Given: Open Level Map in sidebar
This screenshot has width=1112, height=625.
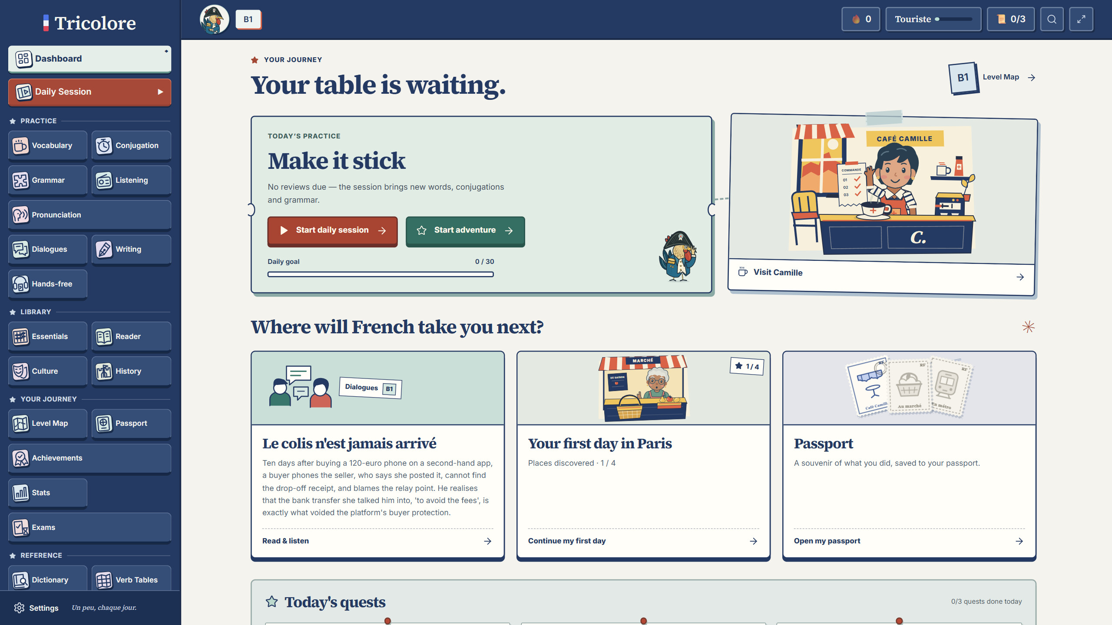Looking at the screenshot, I should (47, 423).
